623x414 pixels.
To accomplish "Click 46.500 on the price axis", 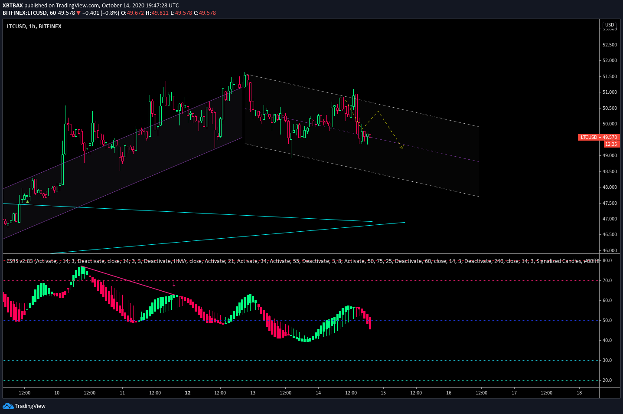I will (x=610, y=235).
